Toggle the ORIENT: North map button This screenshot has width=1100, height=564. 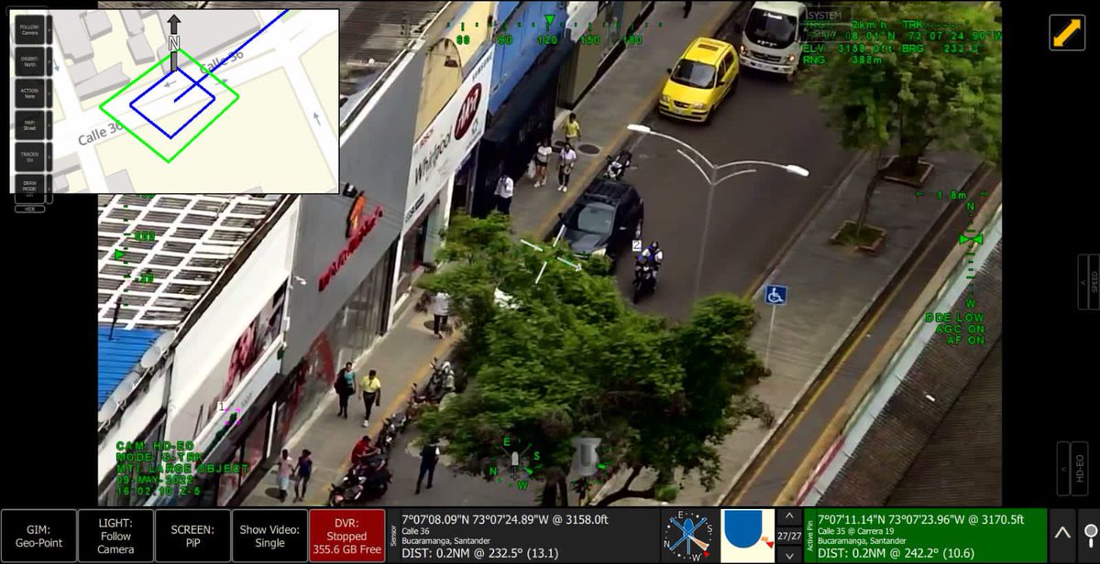(30, 61)
